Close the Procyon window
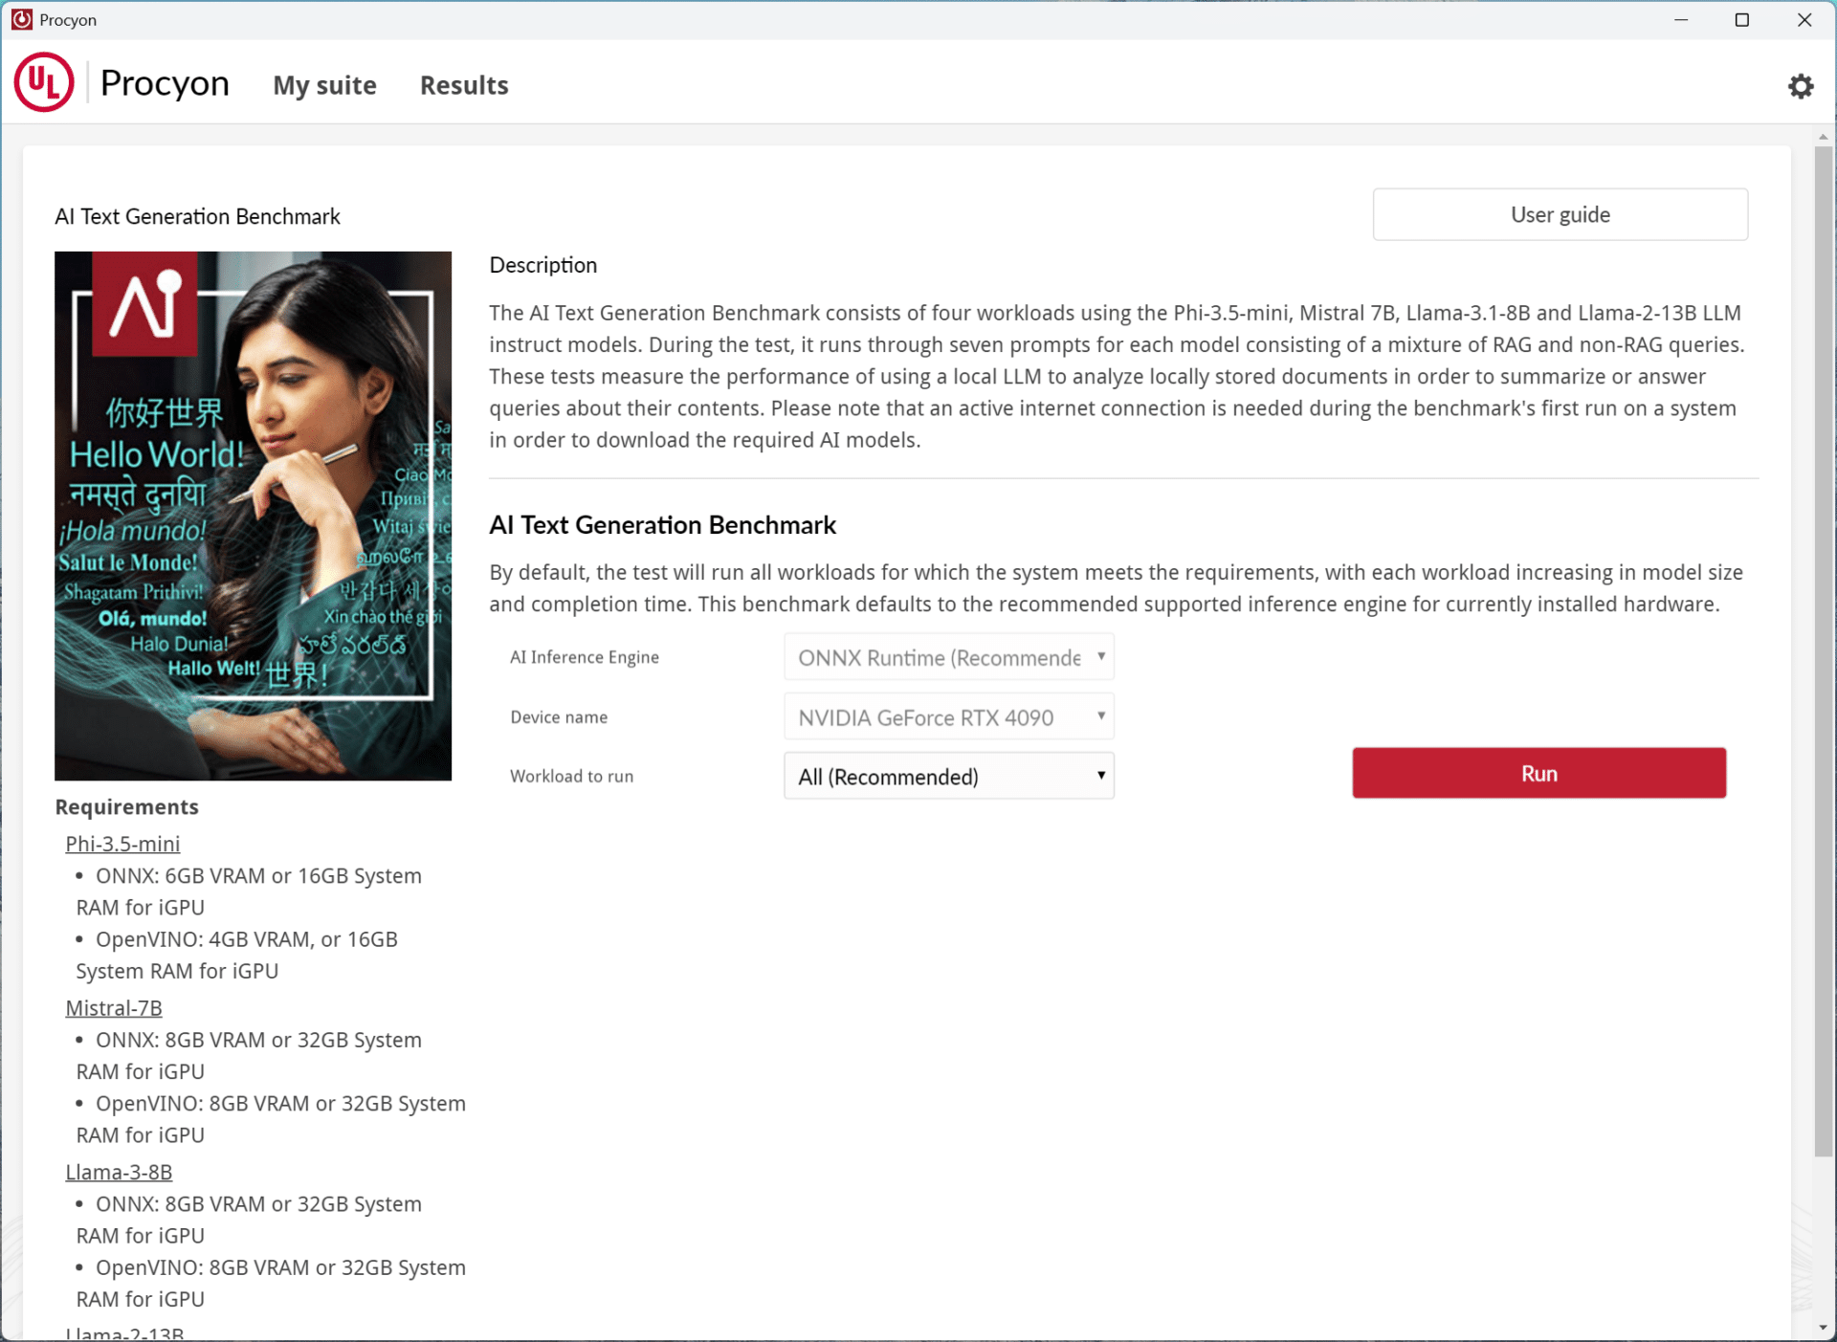1837x1342 pixels. point(1804,19)
